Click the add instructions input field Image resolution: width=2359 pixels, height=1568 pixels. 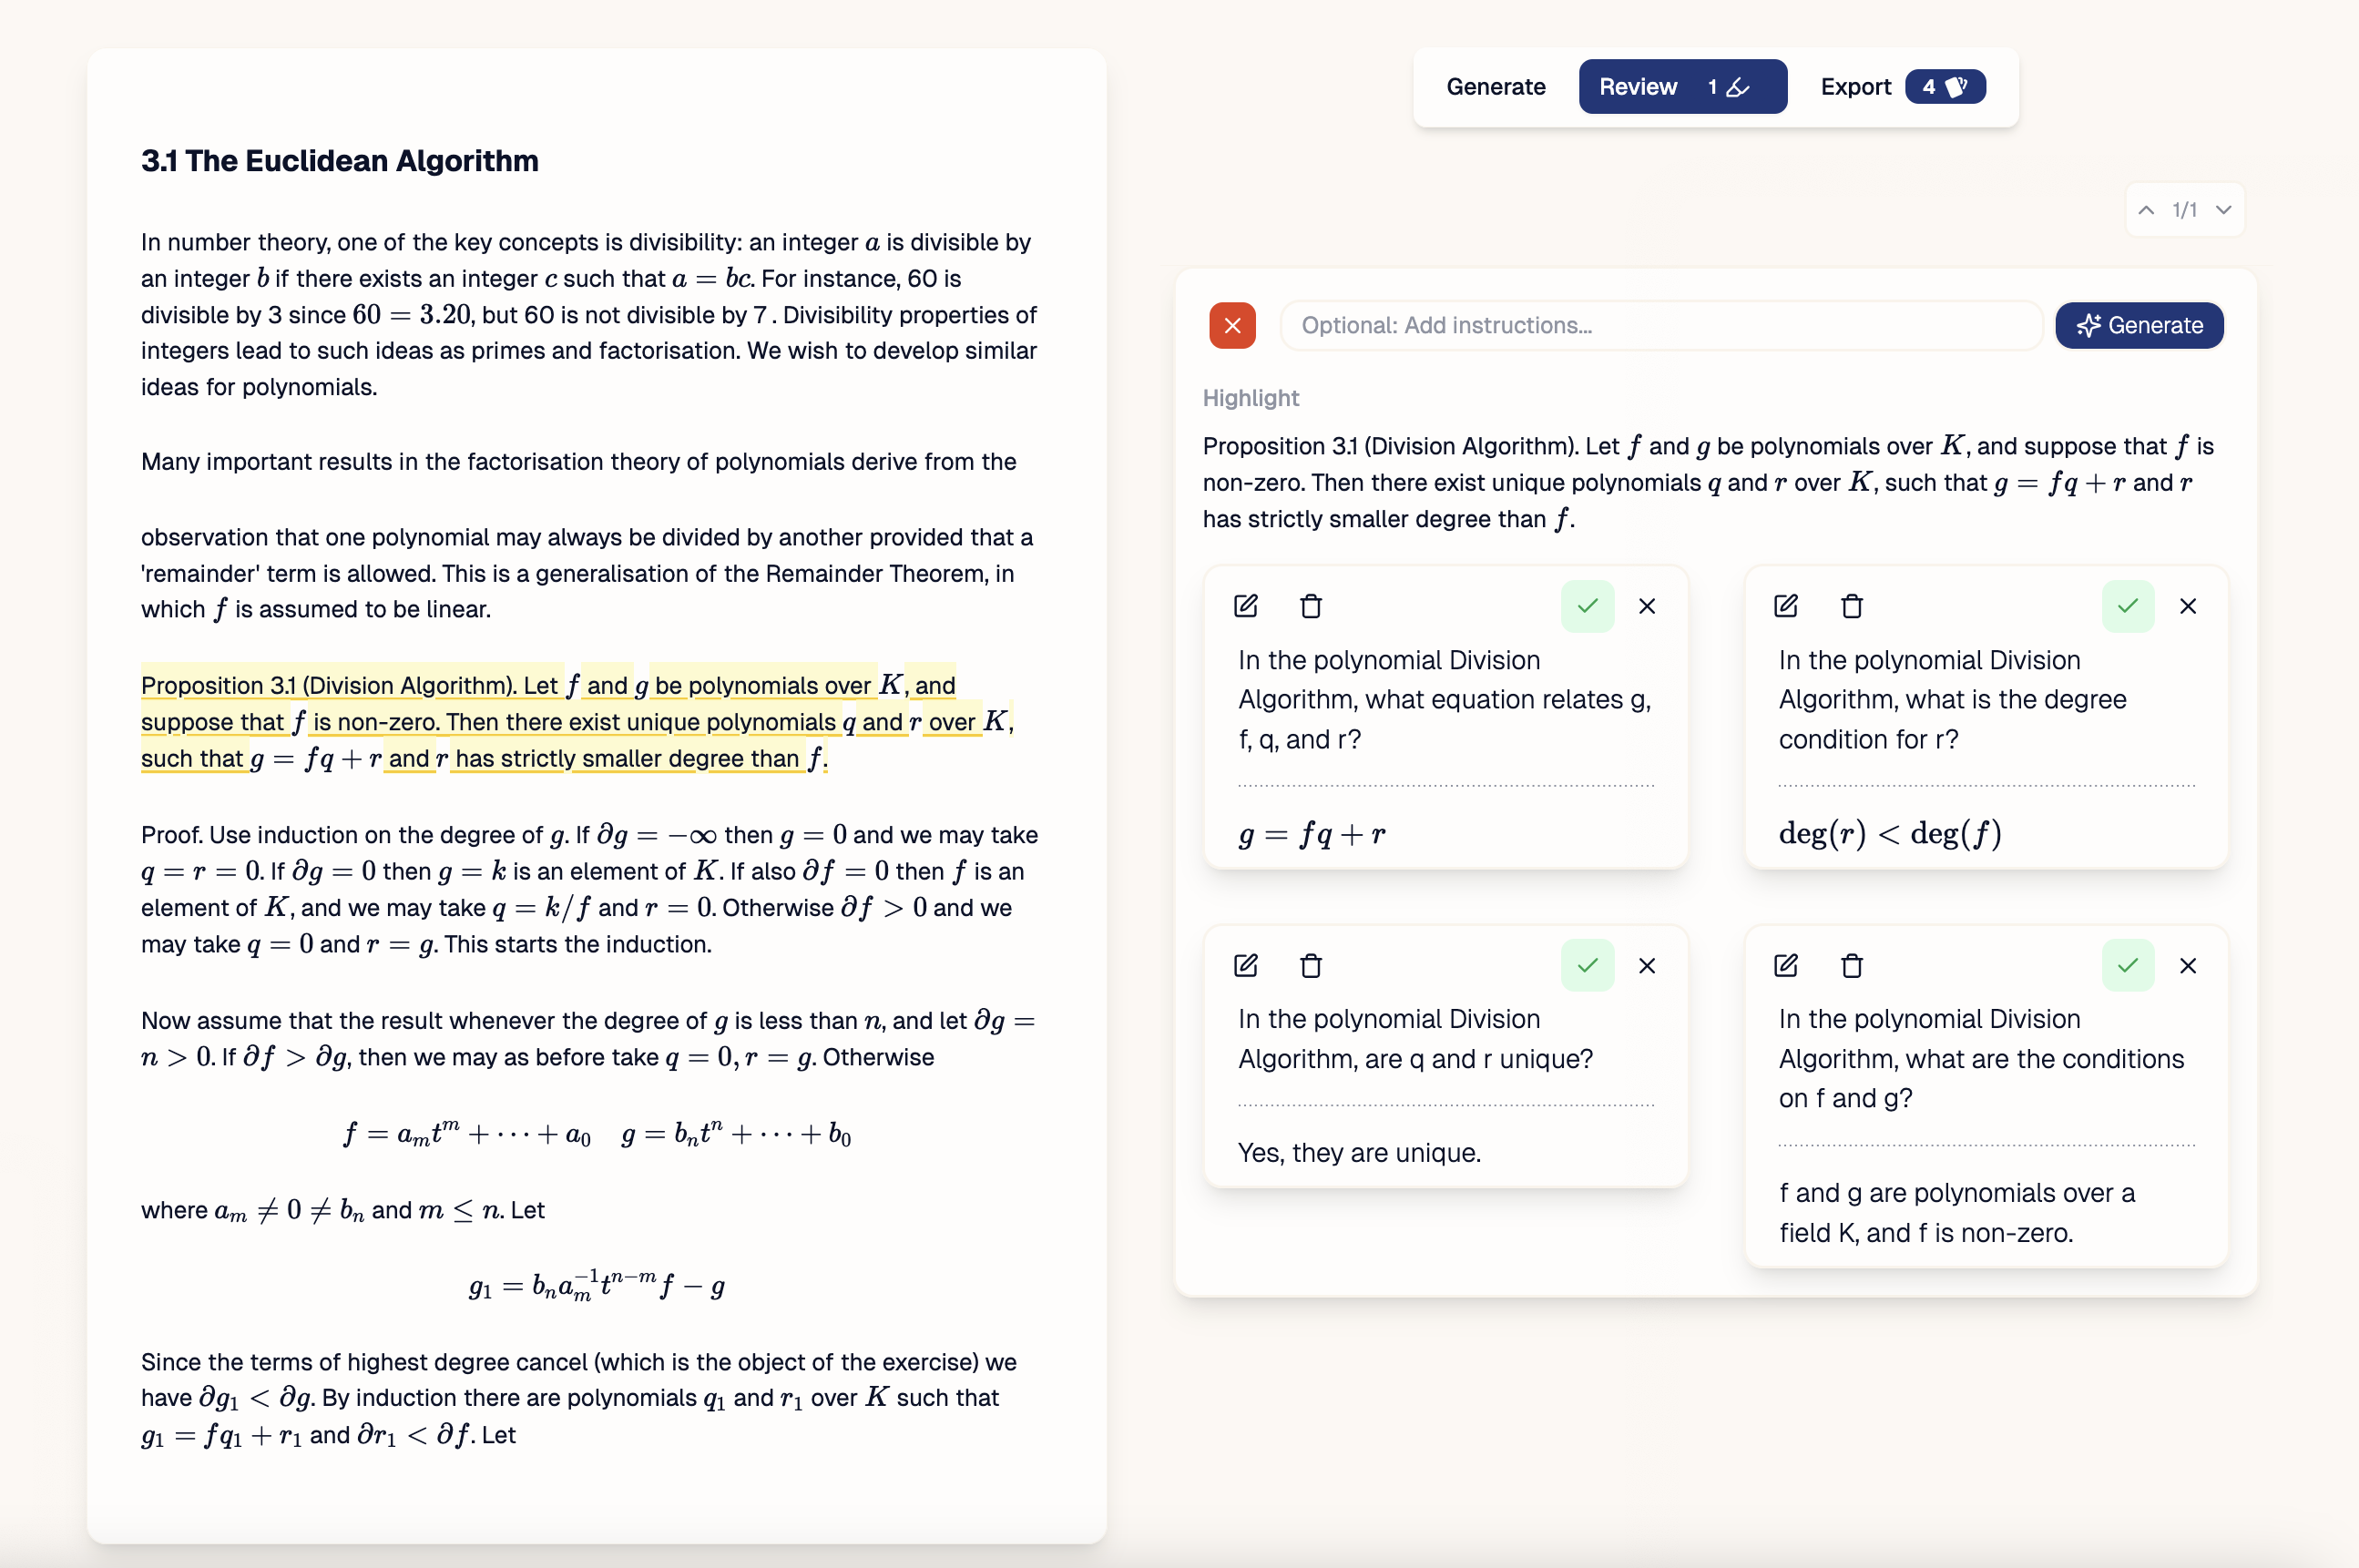(1660, 325)
